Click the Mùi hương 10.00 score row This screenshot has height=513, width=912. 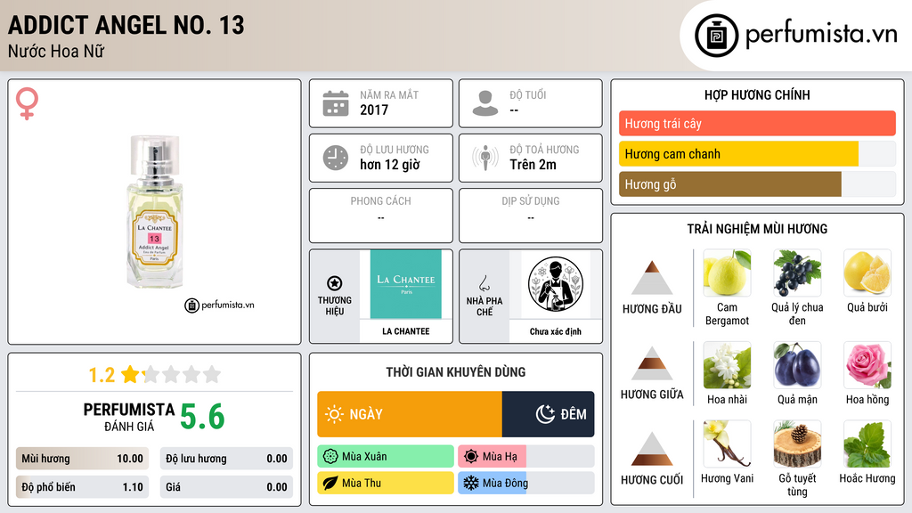[82, 459]
